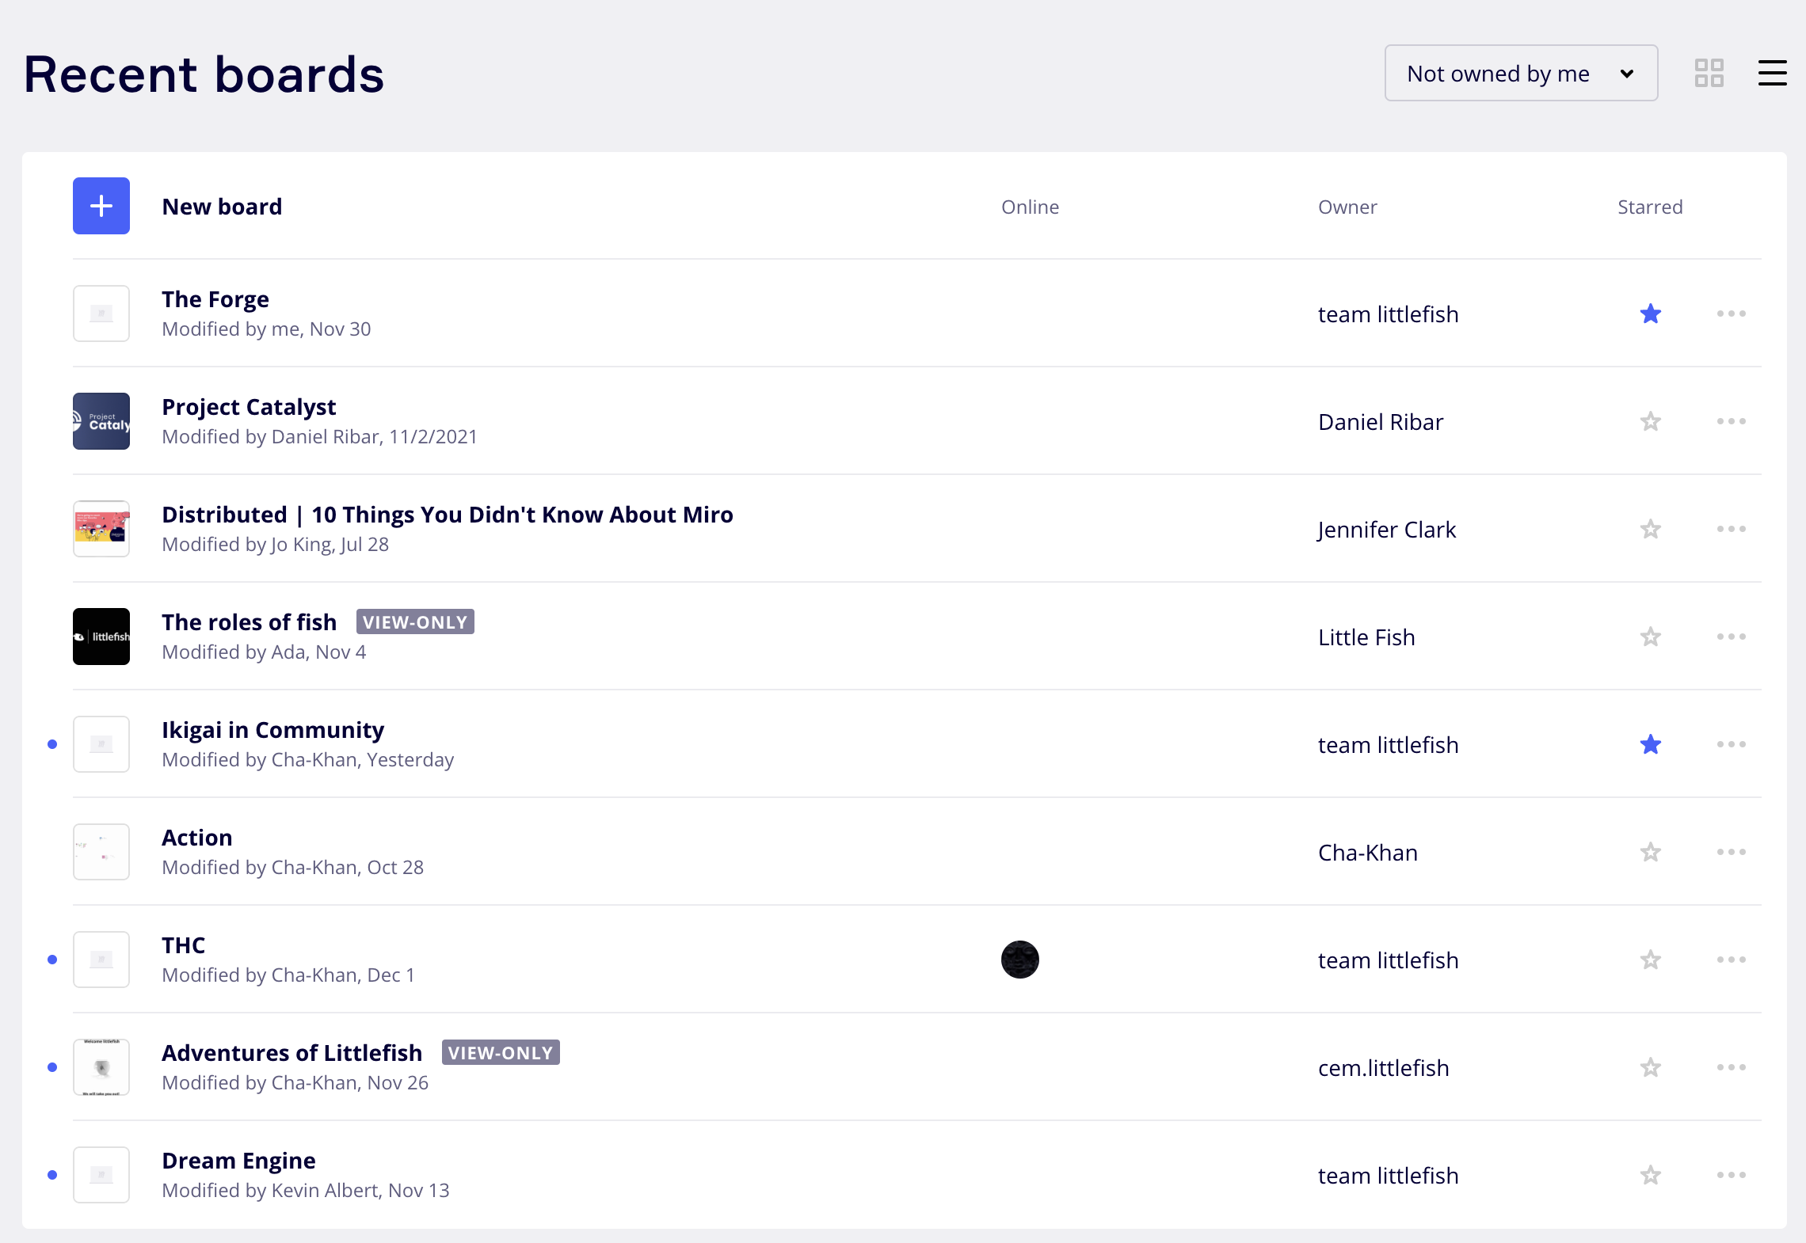Open Distributed 10 Things About Miro board
This screenshot has height=1243, width=1806.
(447, 515)
